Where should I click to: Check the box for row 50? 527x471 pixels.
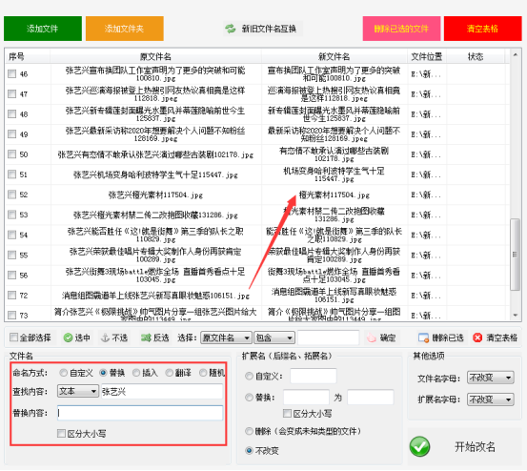point(11,154)
